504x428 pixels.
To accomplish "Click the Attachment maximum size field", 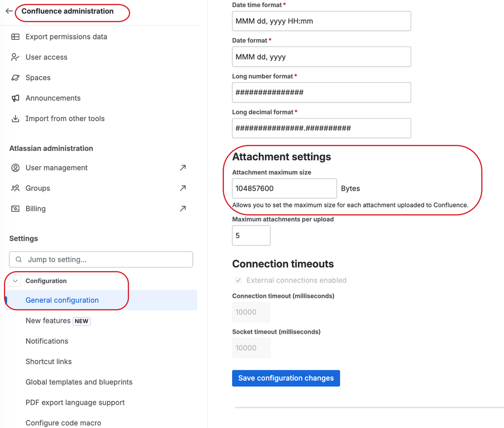I will pyautogui.click(x=284, y=188).
